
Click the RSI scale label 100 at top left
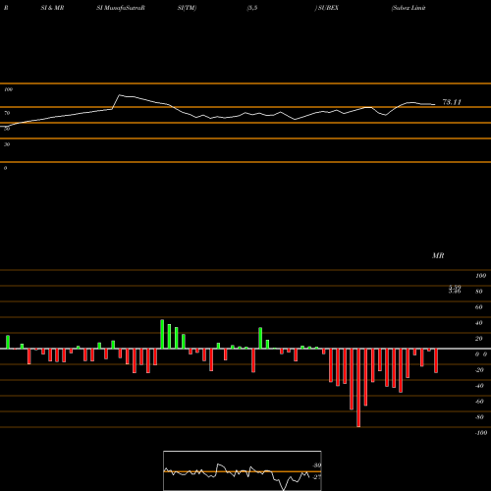[8, 89]
